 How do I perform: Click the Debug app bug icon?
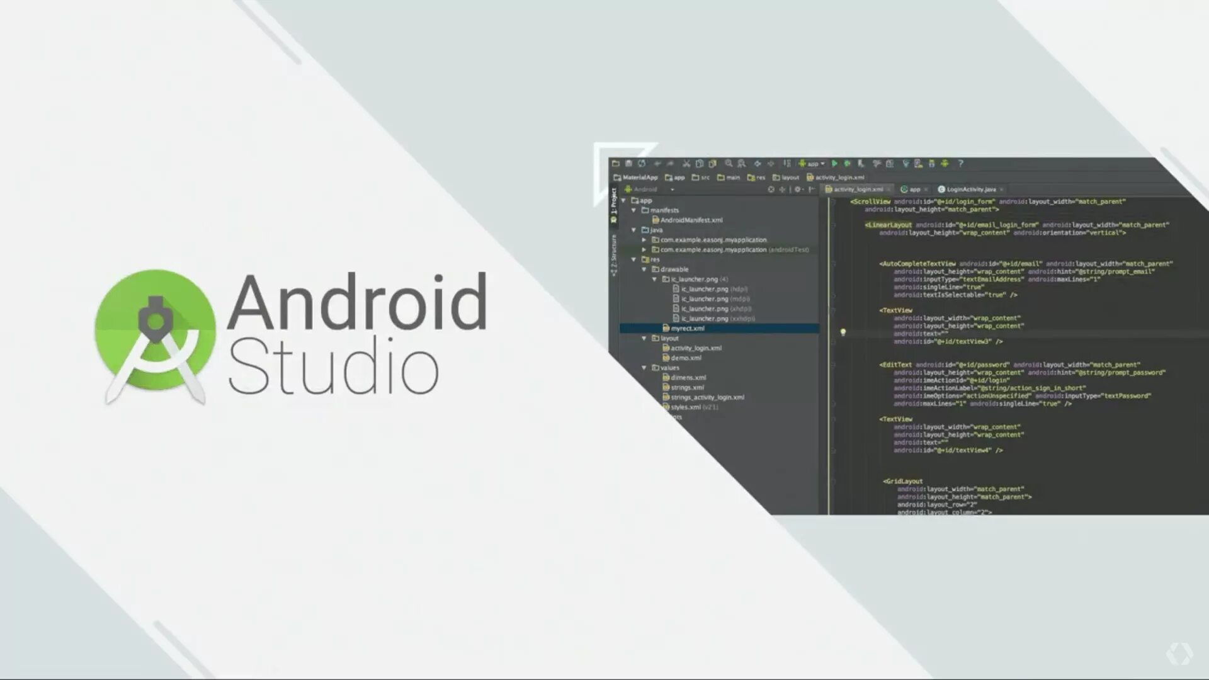[x=848, y=164]
